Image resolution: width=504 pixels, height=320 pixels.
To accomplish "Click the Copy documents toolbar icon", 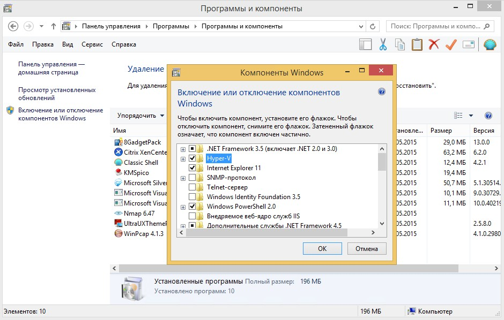I will (x=399, y=45).
